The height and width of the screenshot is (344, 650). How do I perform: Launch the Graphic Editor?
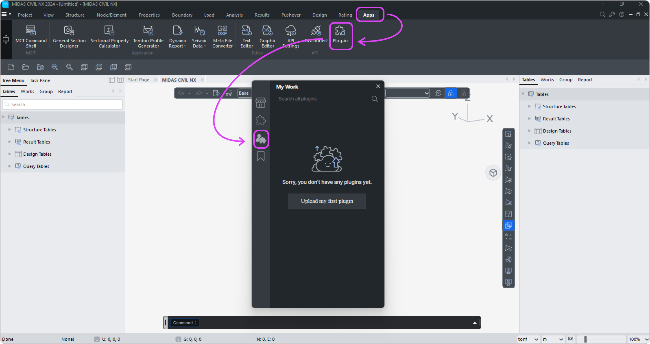pyautogui.click(x=268, y=37)
